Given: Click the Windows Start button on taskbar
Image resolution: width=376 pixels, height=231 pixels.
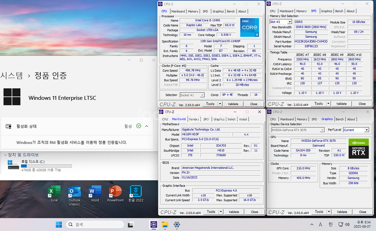Looking at the screenshot, I should pyautogui.click(x=59, y=225).
